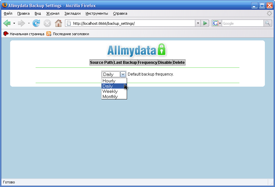Viewport: 275px width, 187px height.
Task: Open the Журнал menu
Action: pyautogui.click(x=53, y=13)
